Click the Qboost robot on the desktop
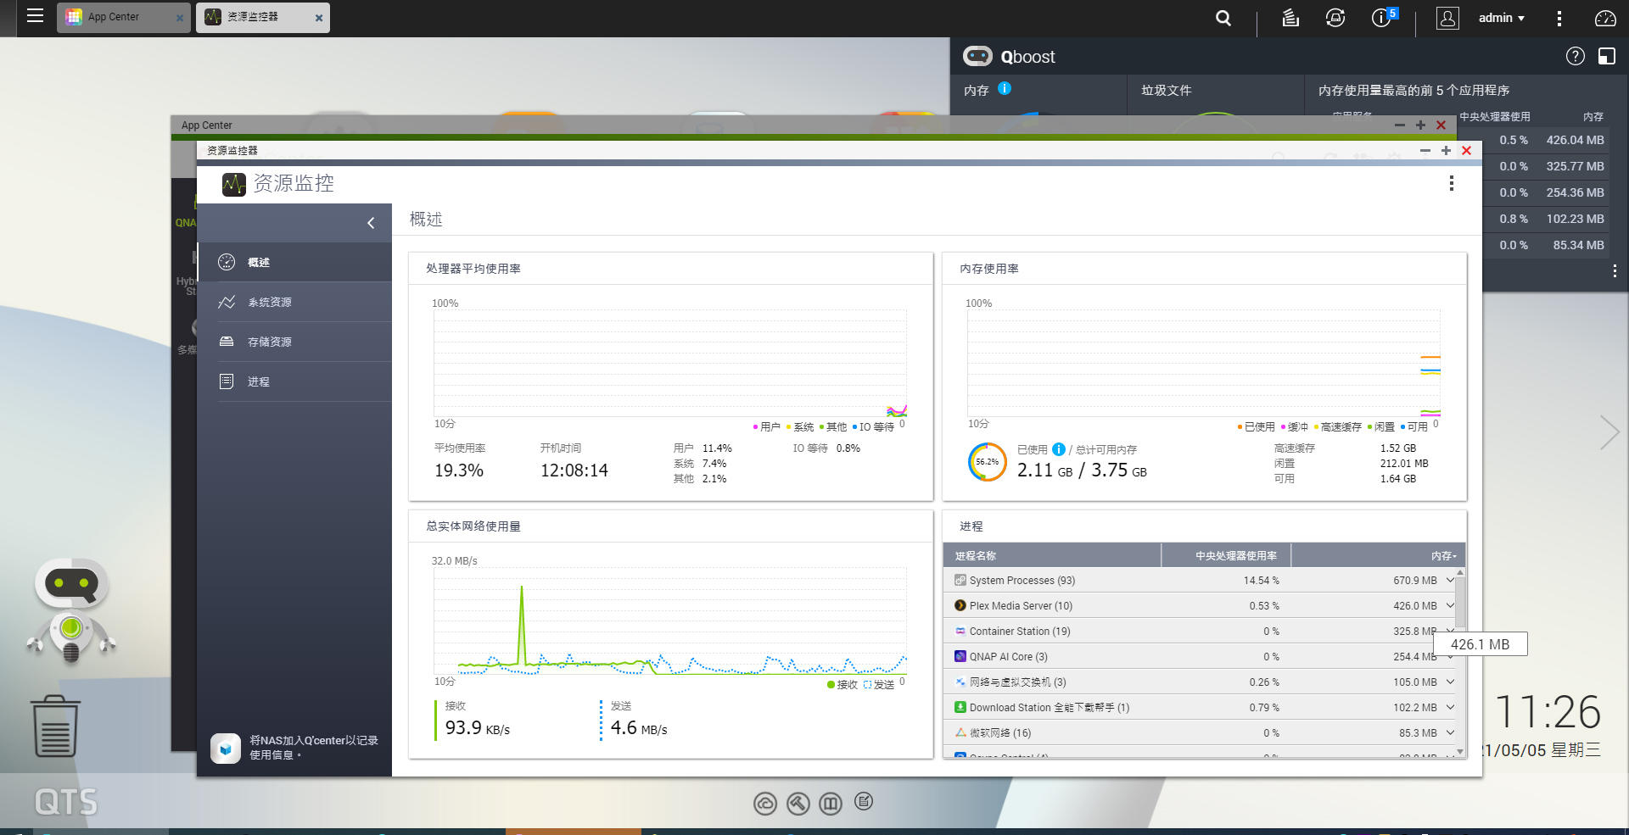 [x=71, y=610]
